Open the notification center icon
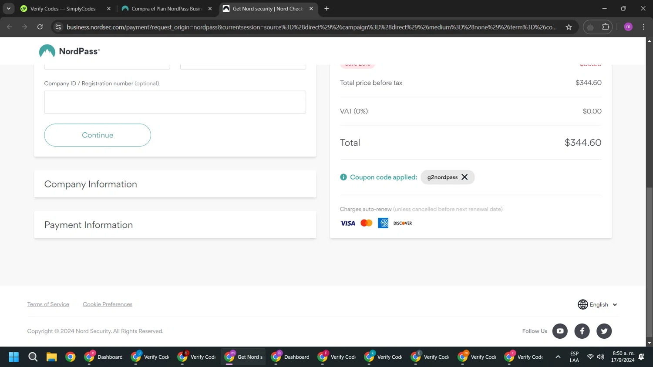Image resolution: width=653 pixels, height=367 pixels. pyautogui.click(x=641, y=357)
